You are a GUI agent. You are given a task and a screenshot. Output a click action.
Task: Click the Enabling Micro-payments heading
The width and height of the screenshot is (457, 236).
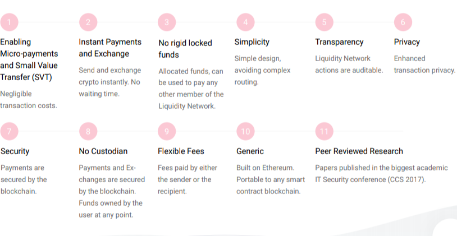click(x=29, y=59)
